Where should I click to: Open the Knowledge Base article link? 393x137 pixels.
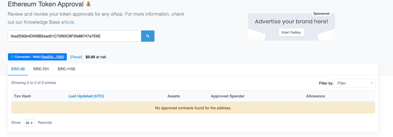coord(68,22)
